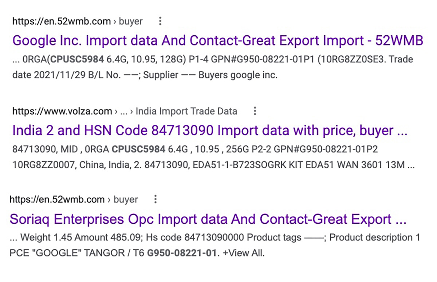Screen dimensions: 437x282
Task: Open the Soriaq Enterprises Opc Import data result
Action: click(x=208, y=219)
